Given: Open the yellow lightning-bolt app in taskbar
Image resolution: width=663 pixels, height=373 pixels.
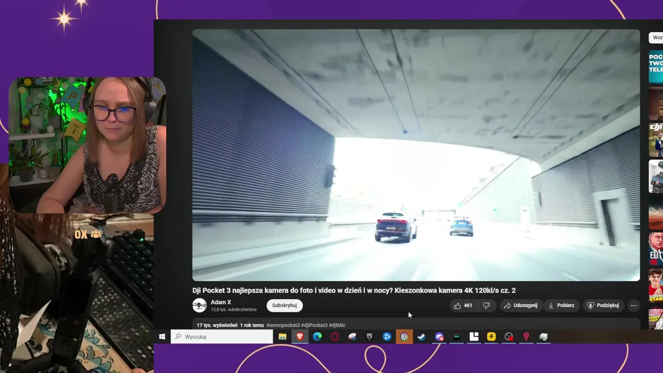Looking at the screenshot, I should coord(491,337).
